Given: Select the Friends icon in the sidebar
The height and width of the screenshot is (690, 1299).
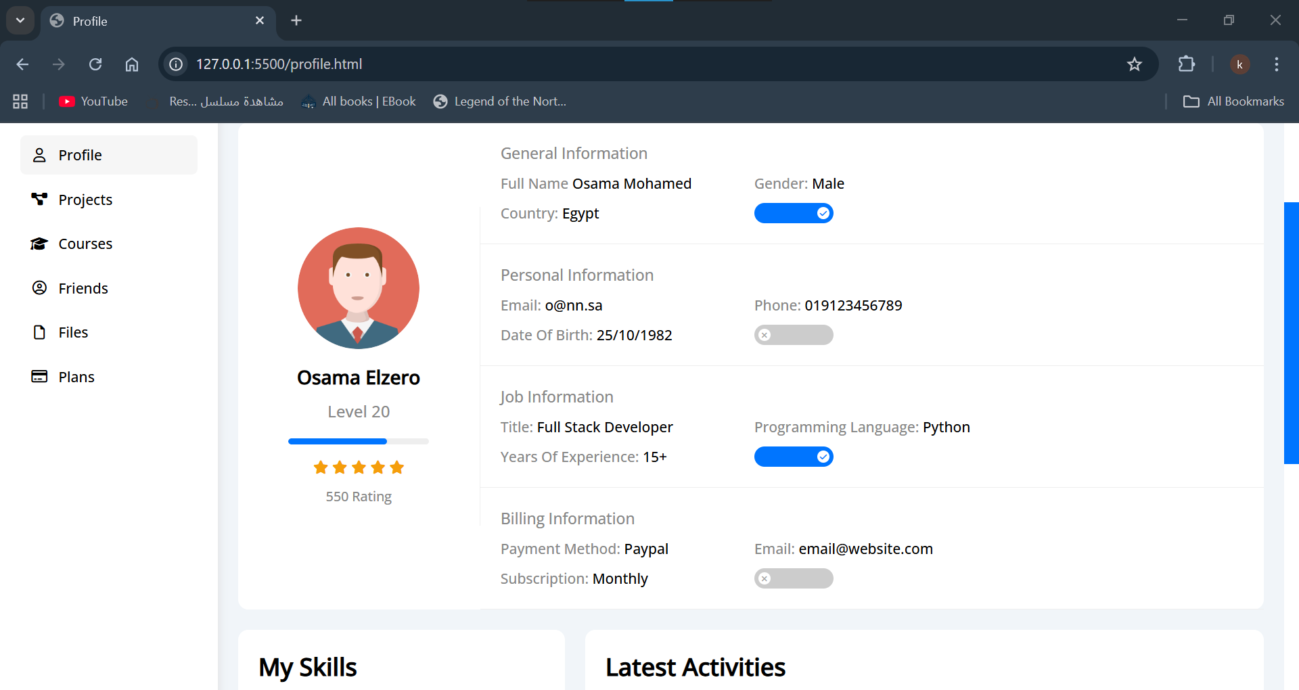Looking at the screenshot, I should click(39, 287).
